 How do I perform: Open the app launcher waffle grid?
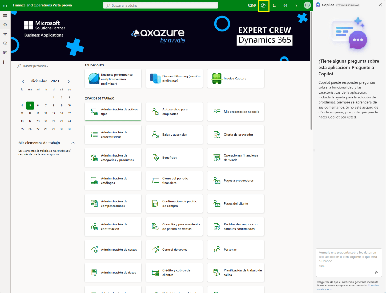(x=5, y=5)
